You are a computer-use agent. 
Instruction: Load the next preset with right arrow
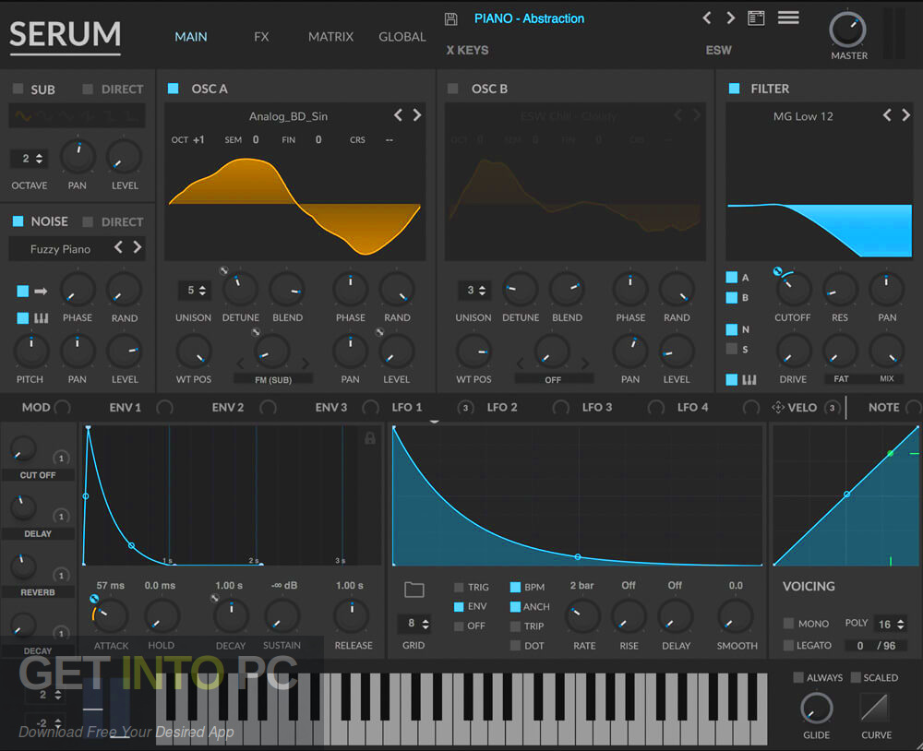[730, 18]
